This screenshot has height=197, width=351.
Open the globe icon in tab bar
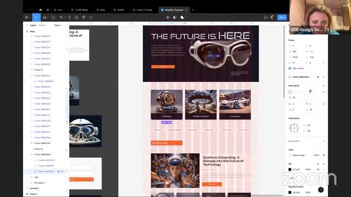coord(48,10)
